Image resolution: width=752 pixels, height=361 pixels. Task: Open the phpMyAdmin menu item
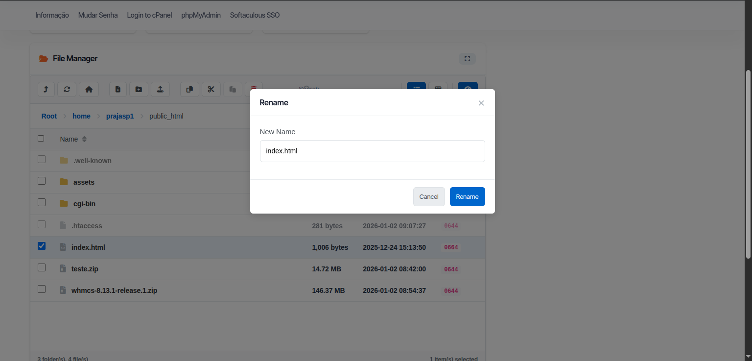201,15
